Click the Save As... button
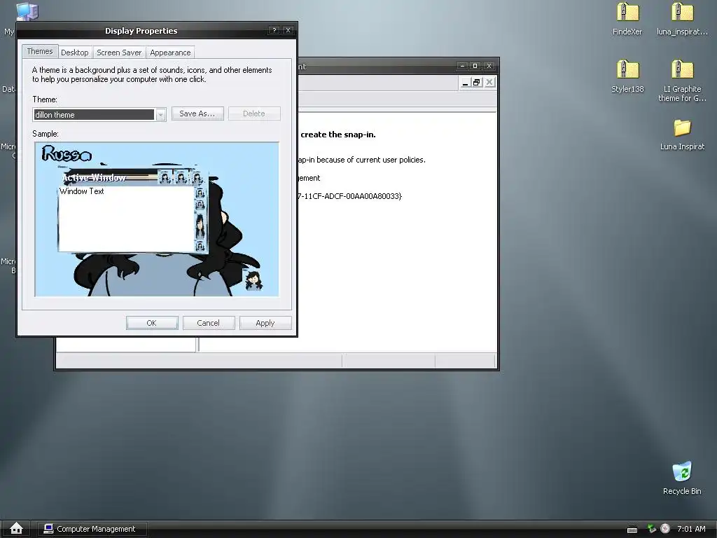 click(x=197, y=113)
